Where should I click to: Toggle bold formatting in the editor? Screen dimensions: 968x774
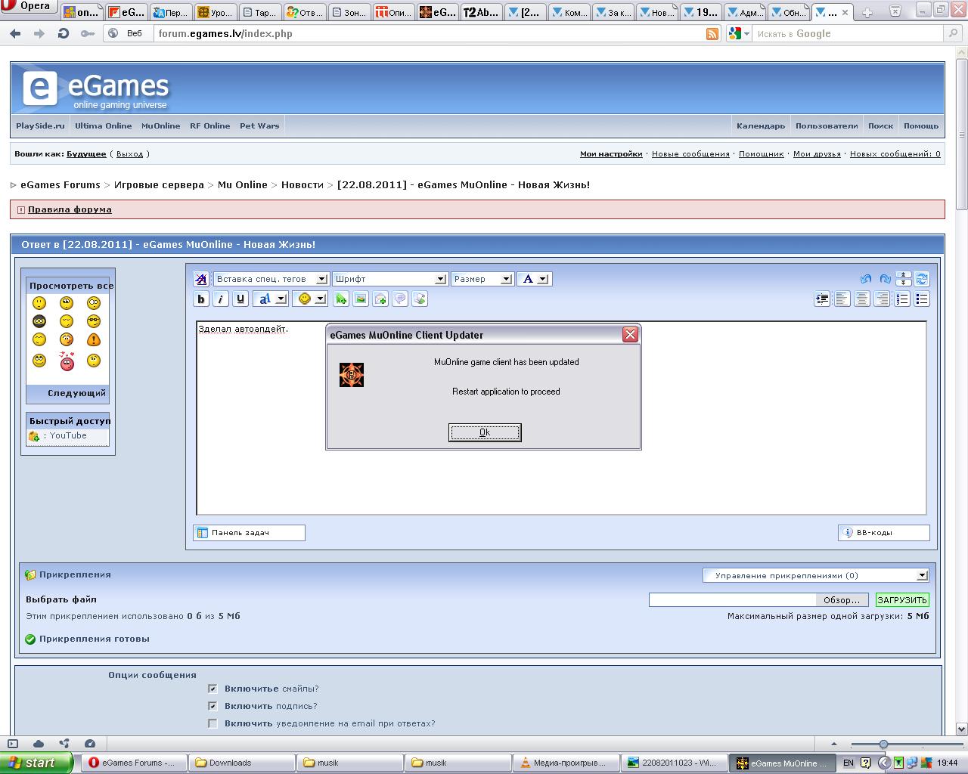pos(201,299)
